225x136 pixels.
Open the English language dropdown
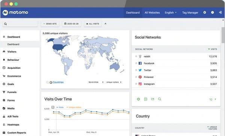pos(171,13)
